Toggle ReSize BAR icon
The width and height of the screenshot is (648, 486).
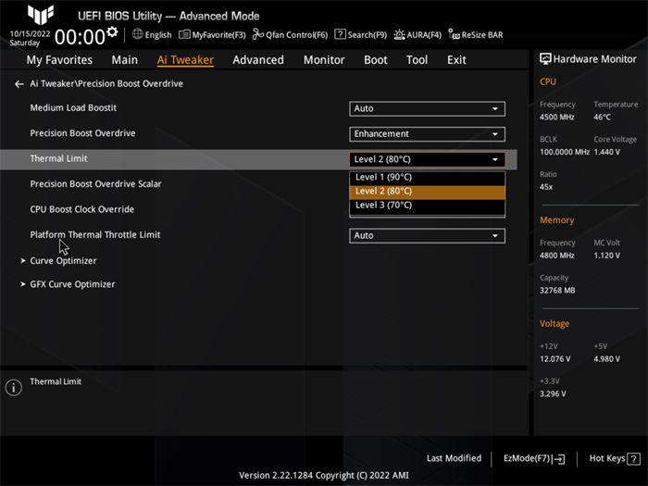(x=455, y=34)
